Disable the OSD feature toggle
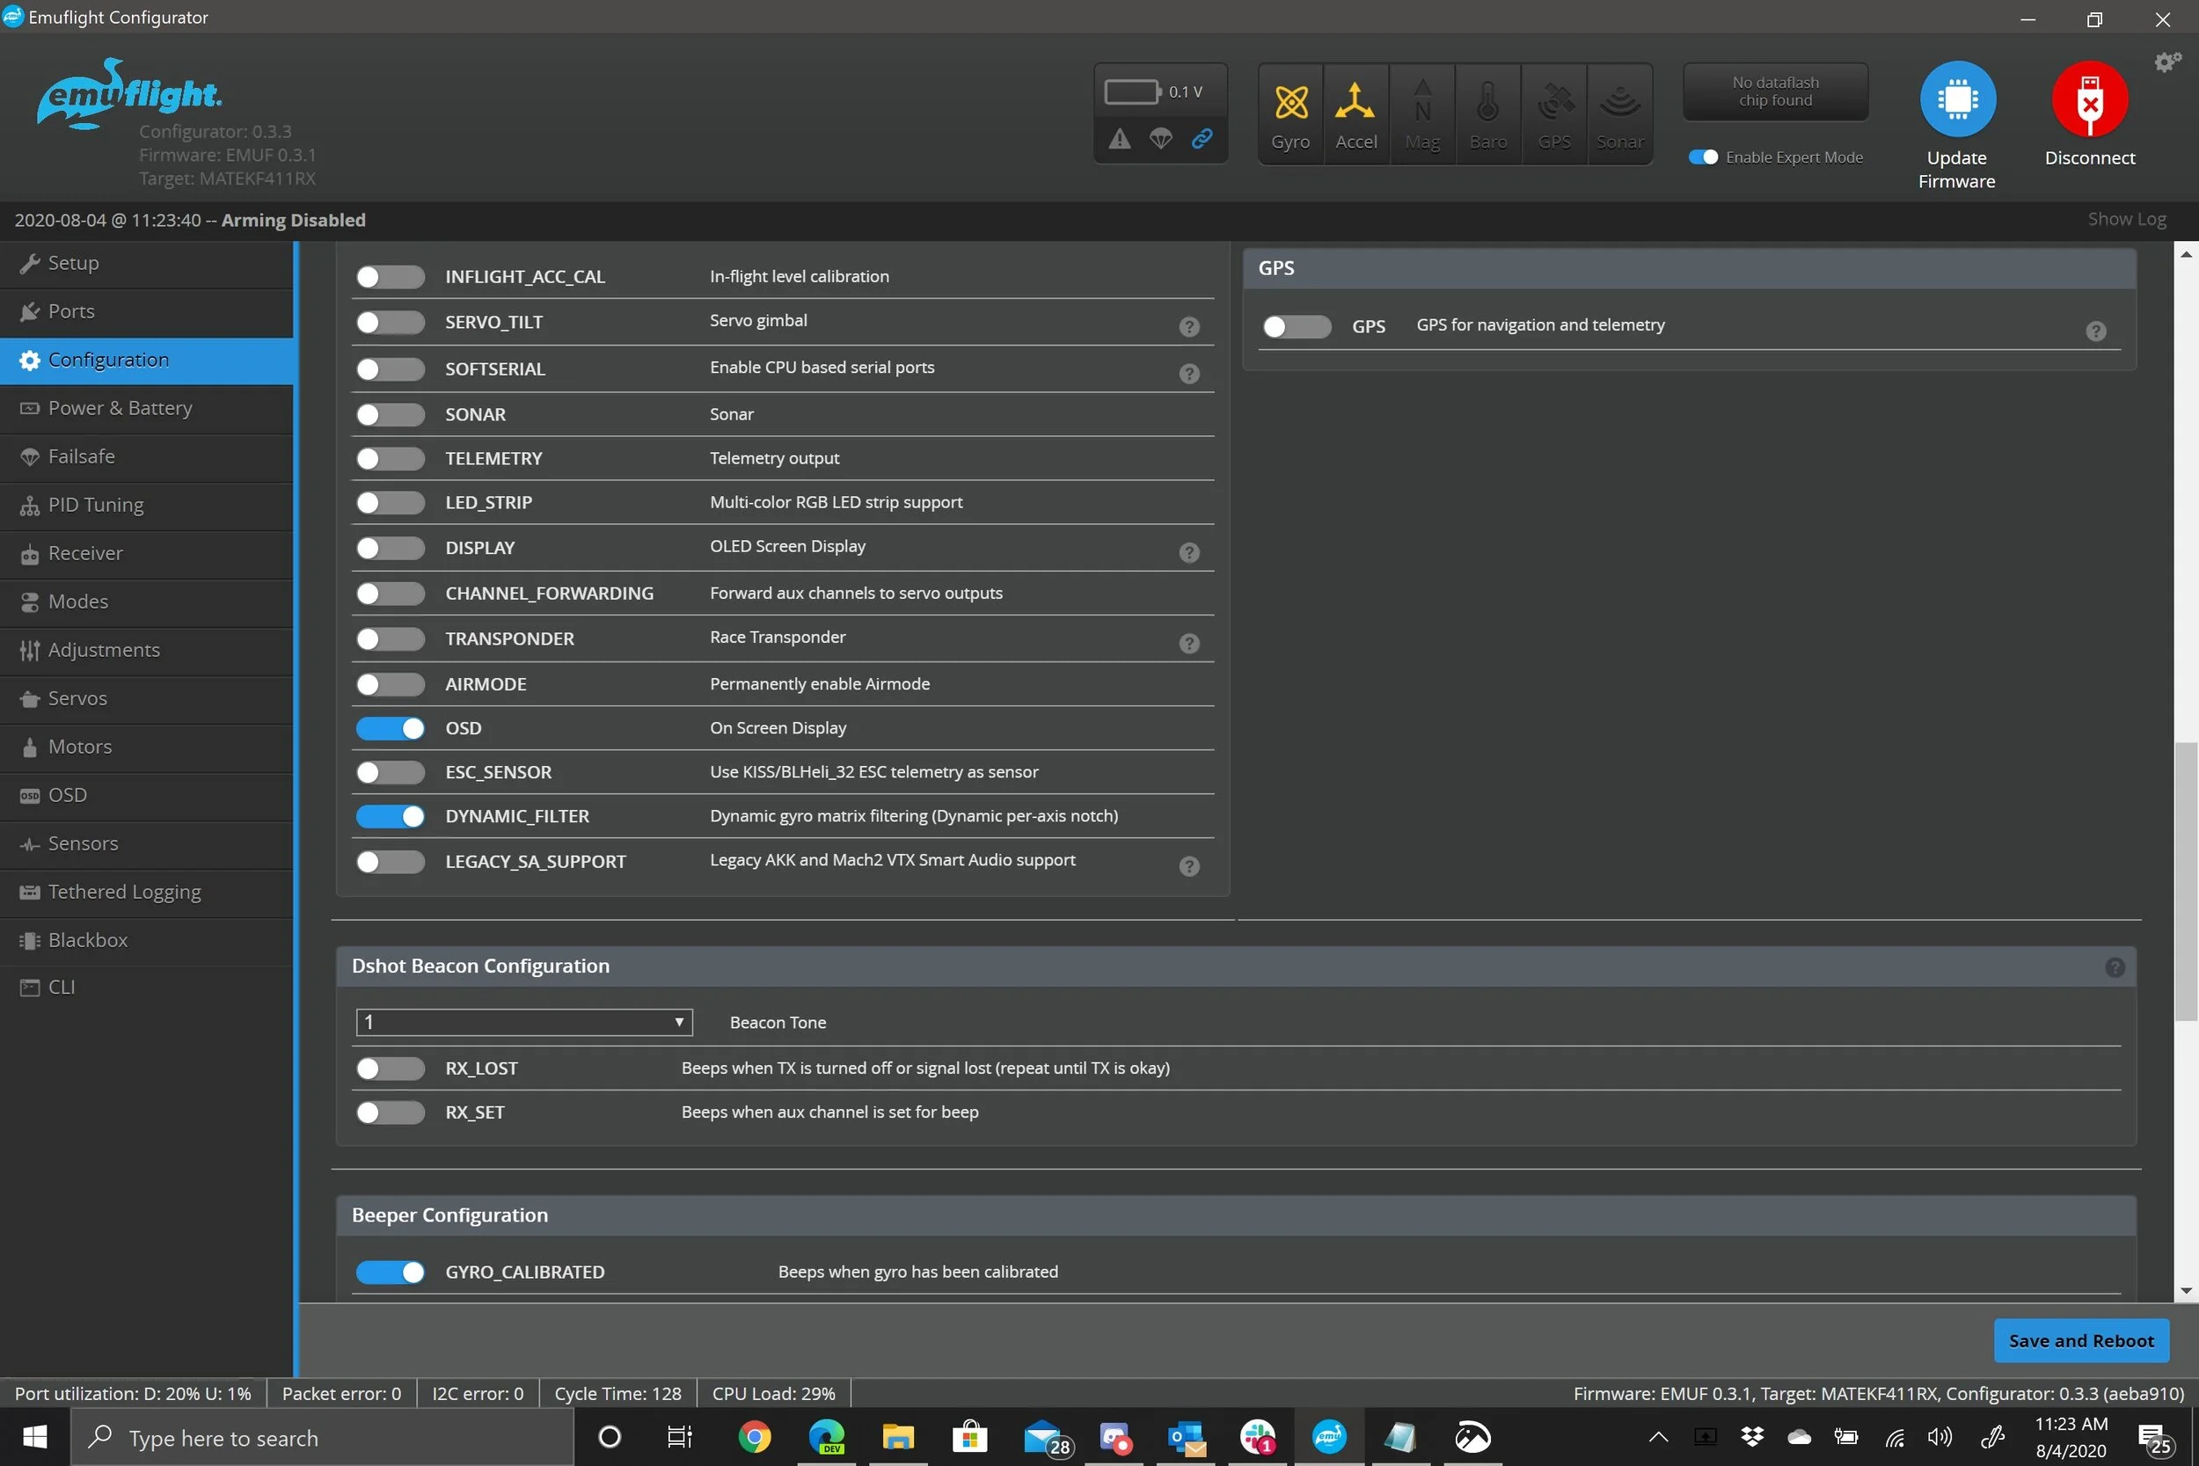 (390, 728)
